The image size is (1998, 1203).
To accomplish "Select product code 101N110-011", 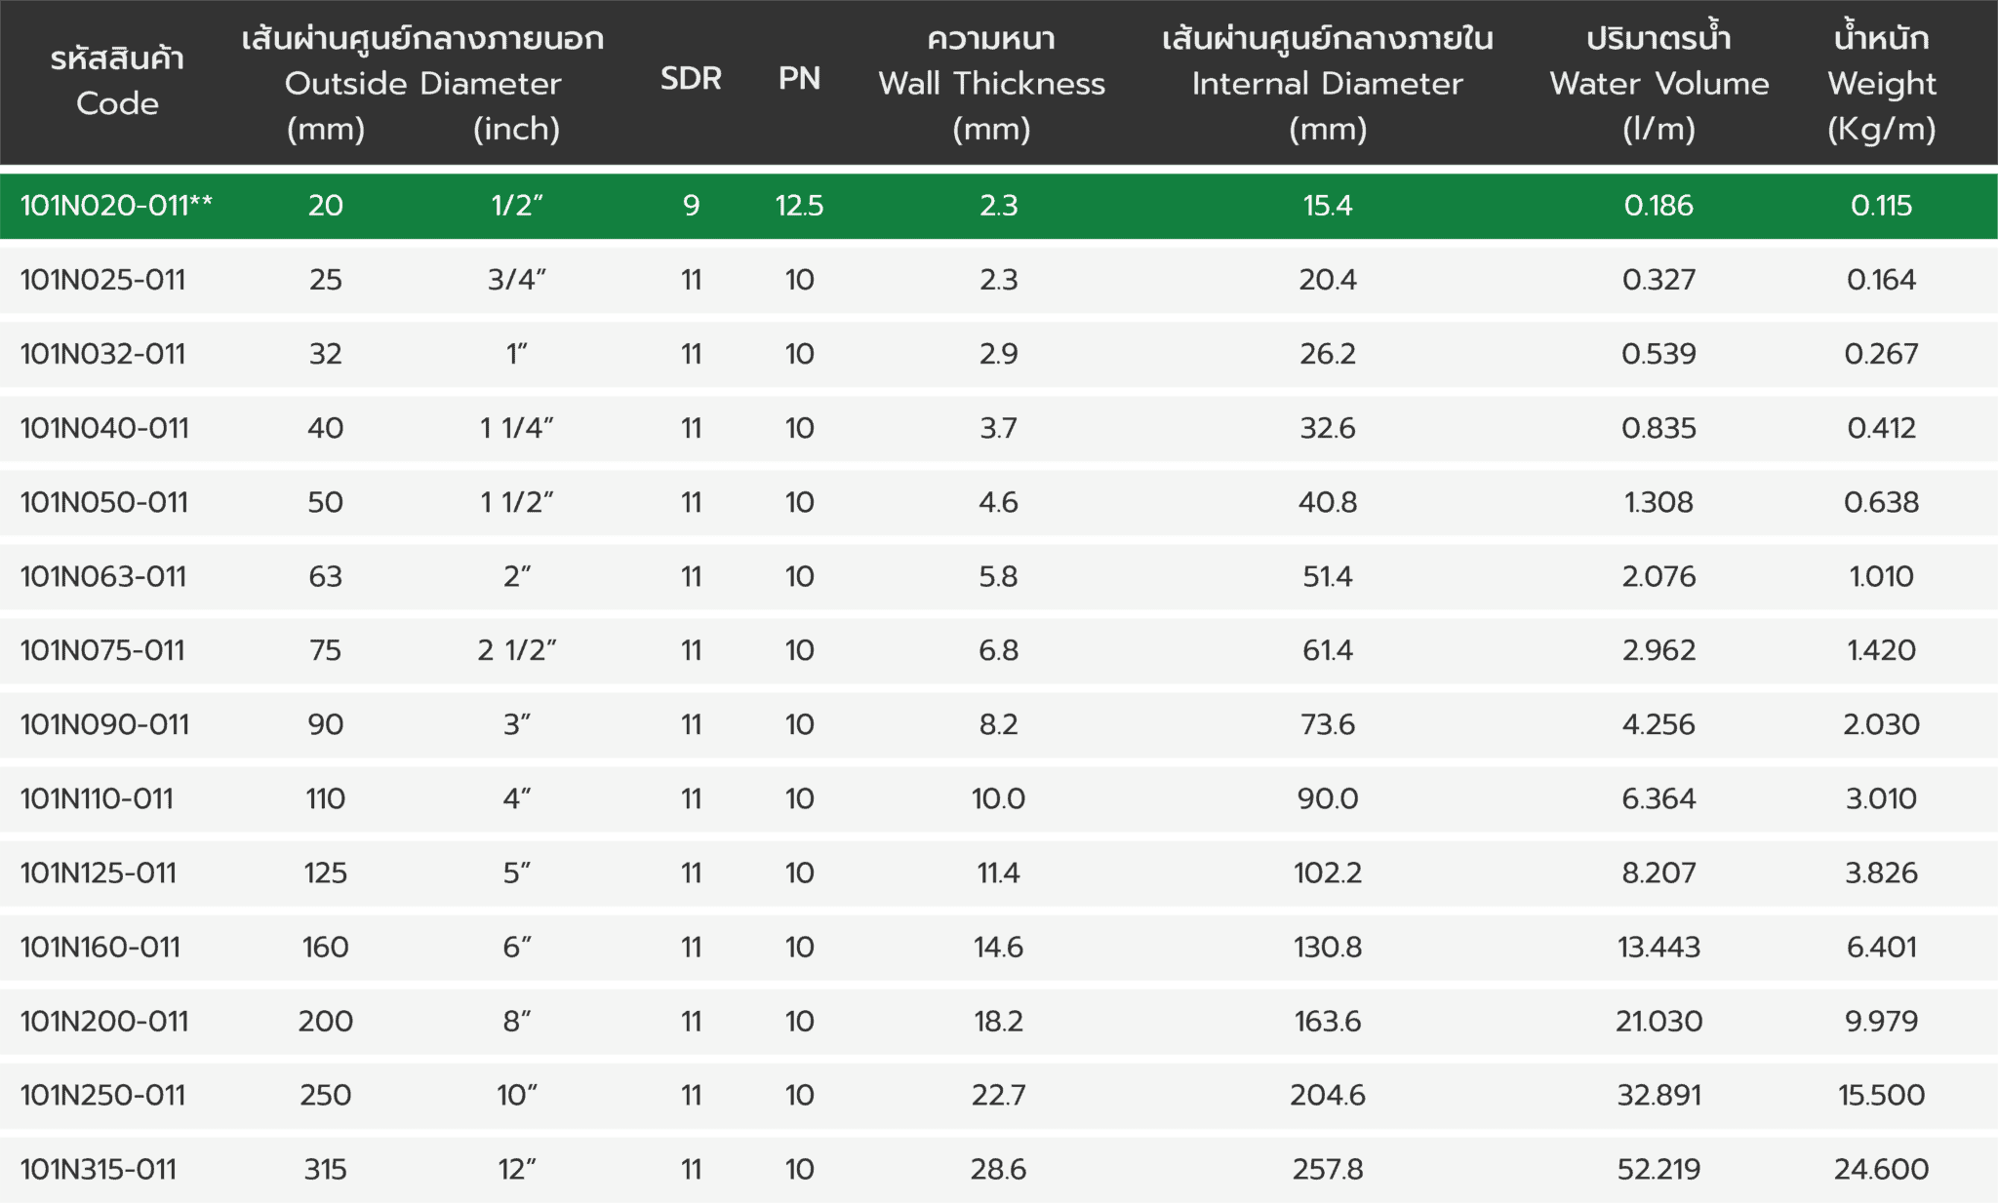I will click(x=97, y=798).
